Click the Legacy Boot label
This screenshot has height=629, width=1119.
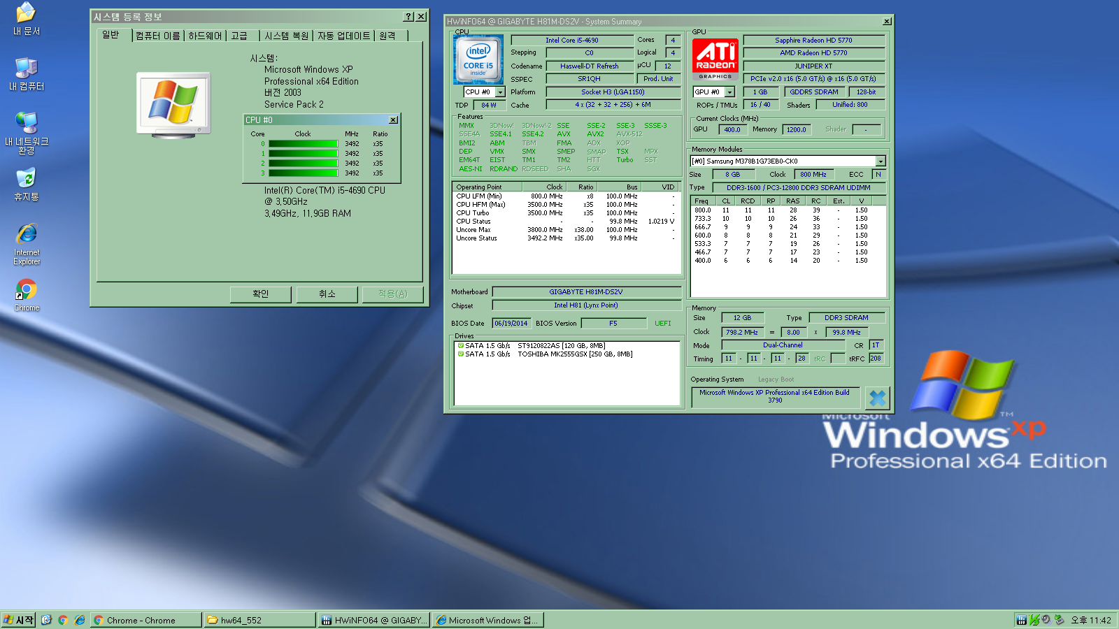(x=776, y=379)
